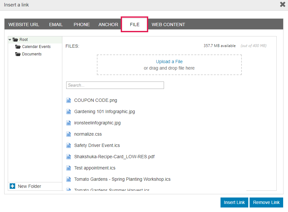Image resolution: width=288 pixels, height=212 pixels.
Task: Click the Shakshuka-Recipe-Card file icon
Action: (68, 157)
